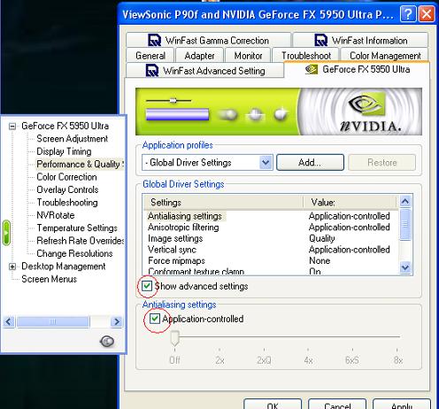The height and width of the screenshot is (409, 439).
Task: Click the OK button
Action: point(273,405)
